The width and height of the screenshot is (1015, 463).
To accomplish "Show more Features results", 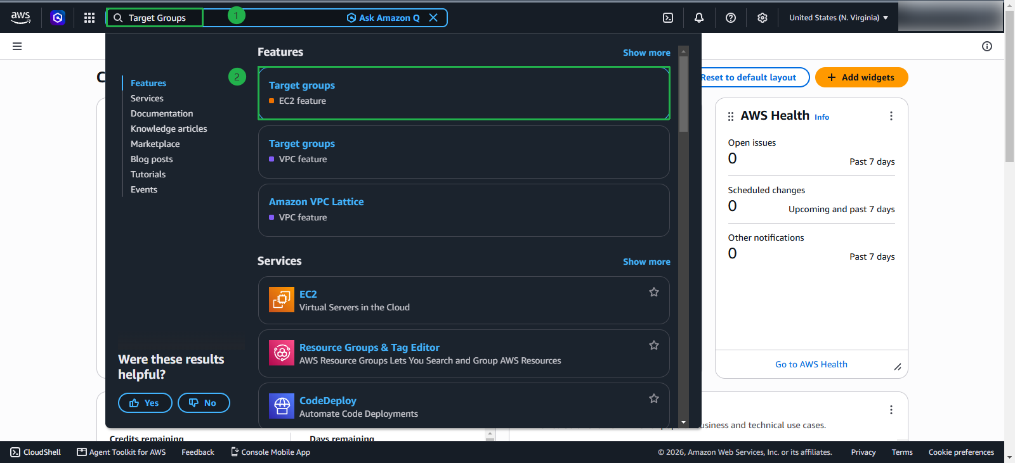I will point(646,53).
